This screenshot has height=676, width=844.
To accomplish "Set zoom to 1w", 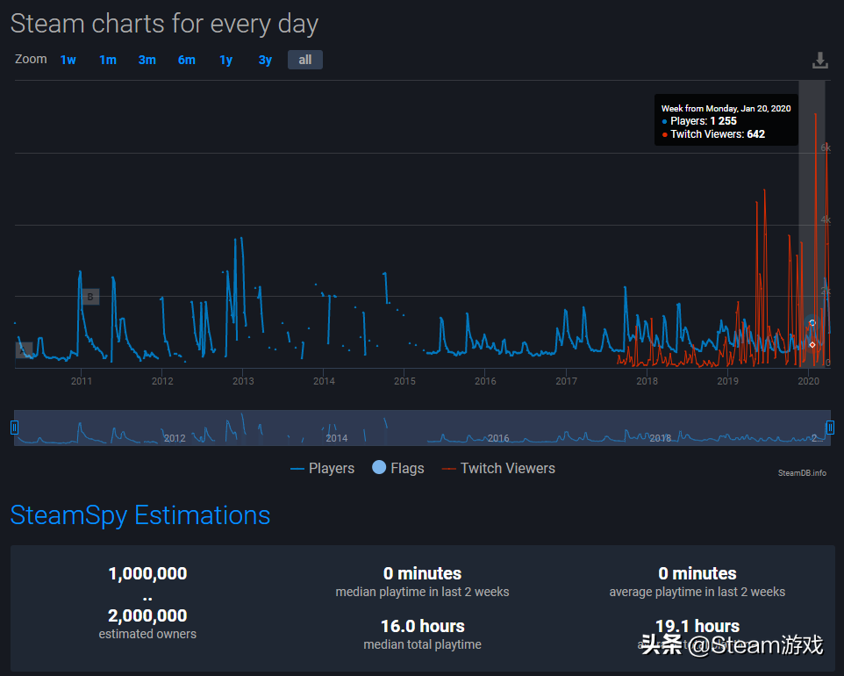I will pyautogui.click(x=68, y=60).
